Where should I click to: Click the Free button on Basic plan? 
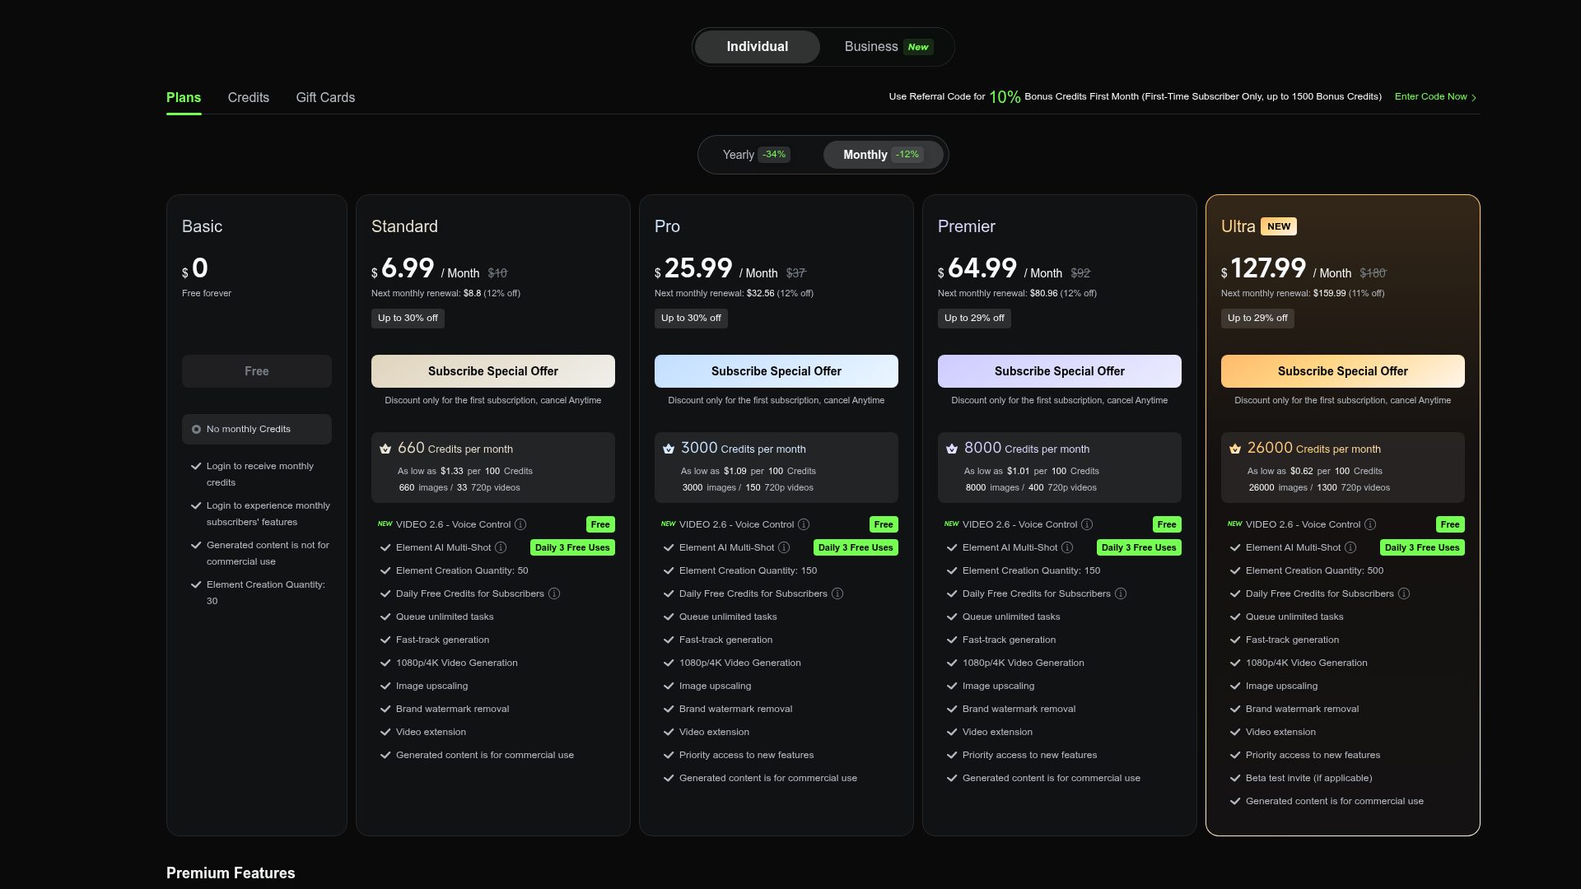(x=257, y=371)
